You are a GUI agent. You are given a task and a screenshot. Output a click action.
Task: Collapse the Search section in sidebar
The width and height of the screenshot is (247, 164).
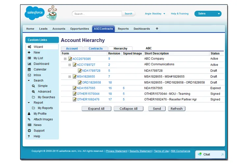29,80
